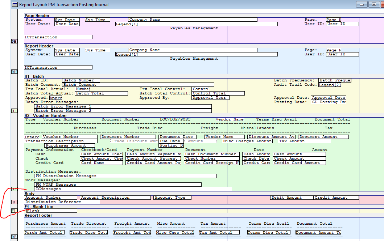The height and width of the screenshot is (241, 384).
Task: Select Sys Date field in Page Header
Action: point(67,20)
